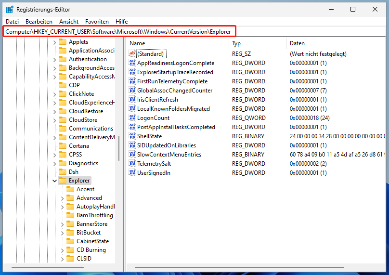The image size is (389, 275).
Task: Click the SlowContextMenuEntries binary icon
Action: [x=132, y=155]
